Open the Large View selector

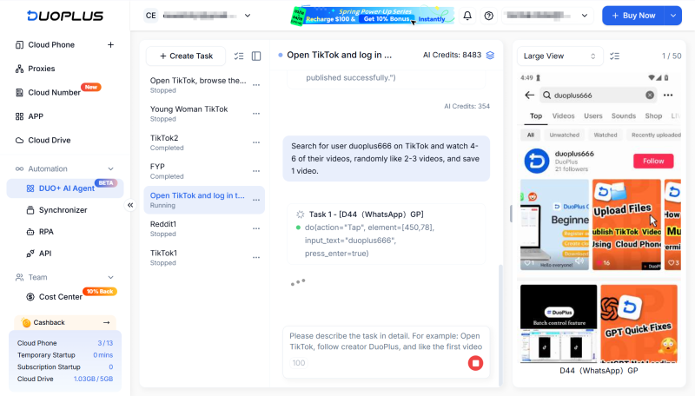(x=559, y=56)
